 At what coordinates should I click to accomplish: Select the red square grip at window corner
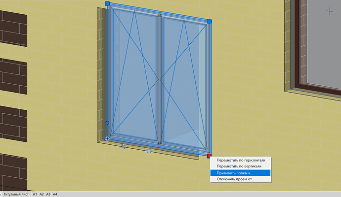tap(209, 156)
